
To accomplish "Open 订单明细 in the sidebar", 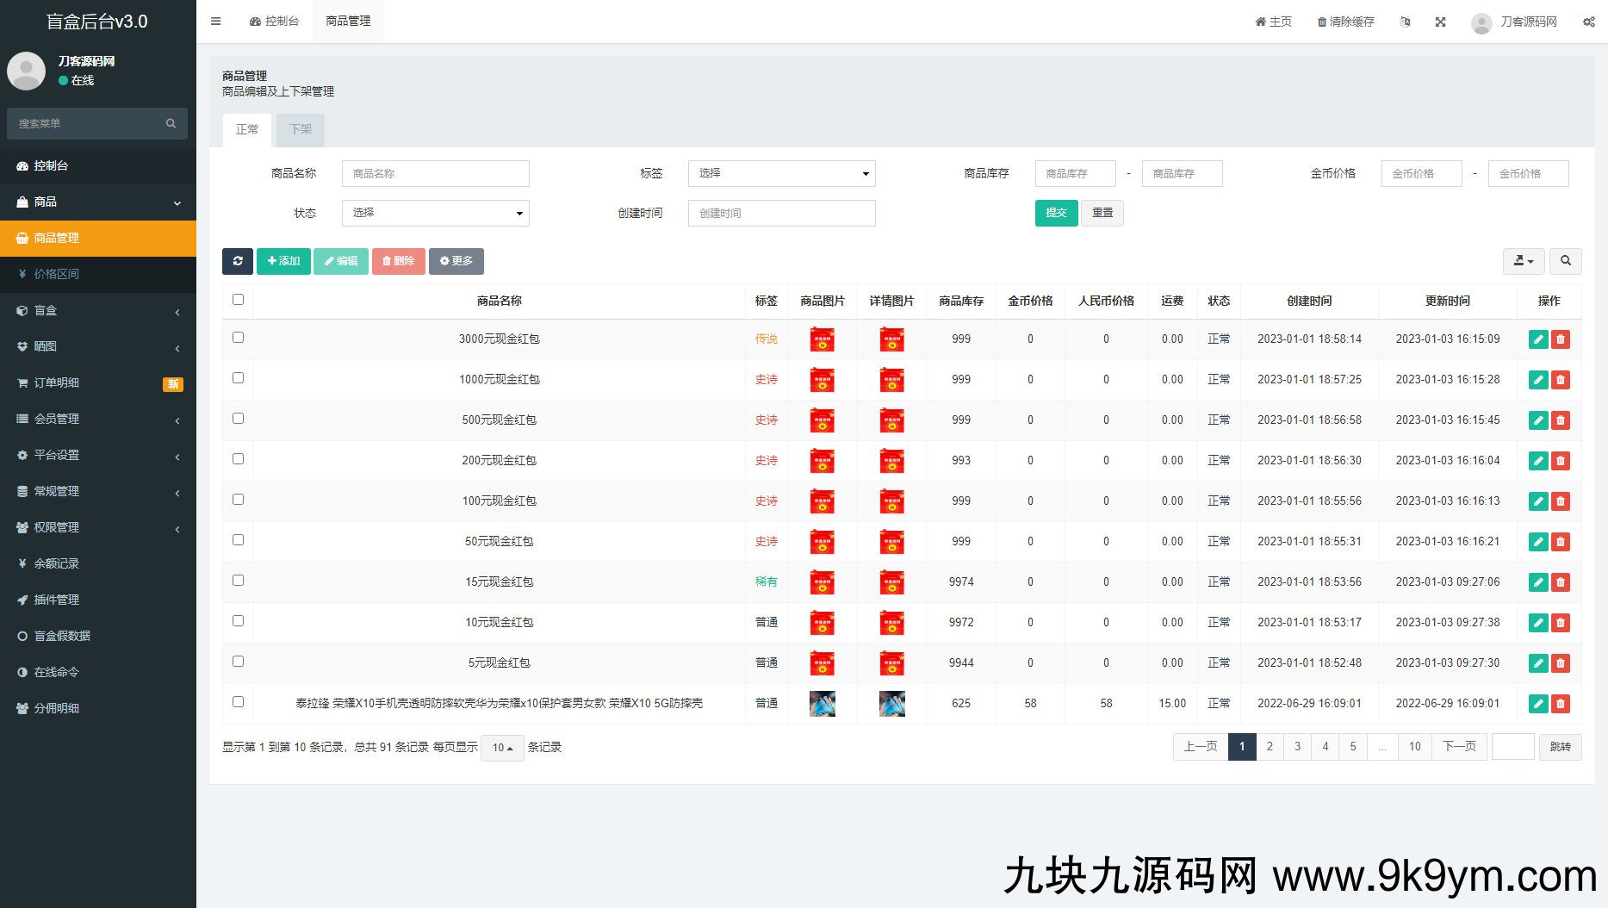I will (98, 382).
